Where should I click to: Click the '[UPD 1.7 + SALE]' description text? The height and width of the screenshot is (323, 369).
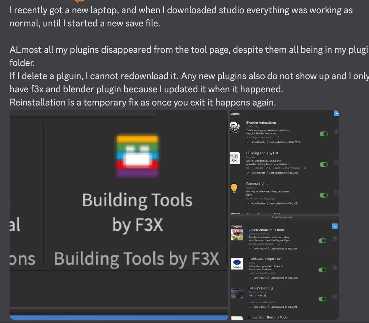257,296
